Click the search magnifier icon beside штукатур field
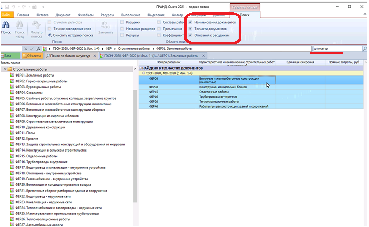Screen dimensions: 369x227 point(365,49)
